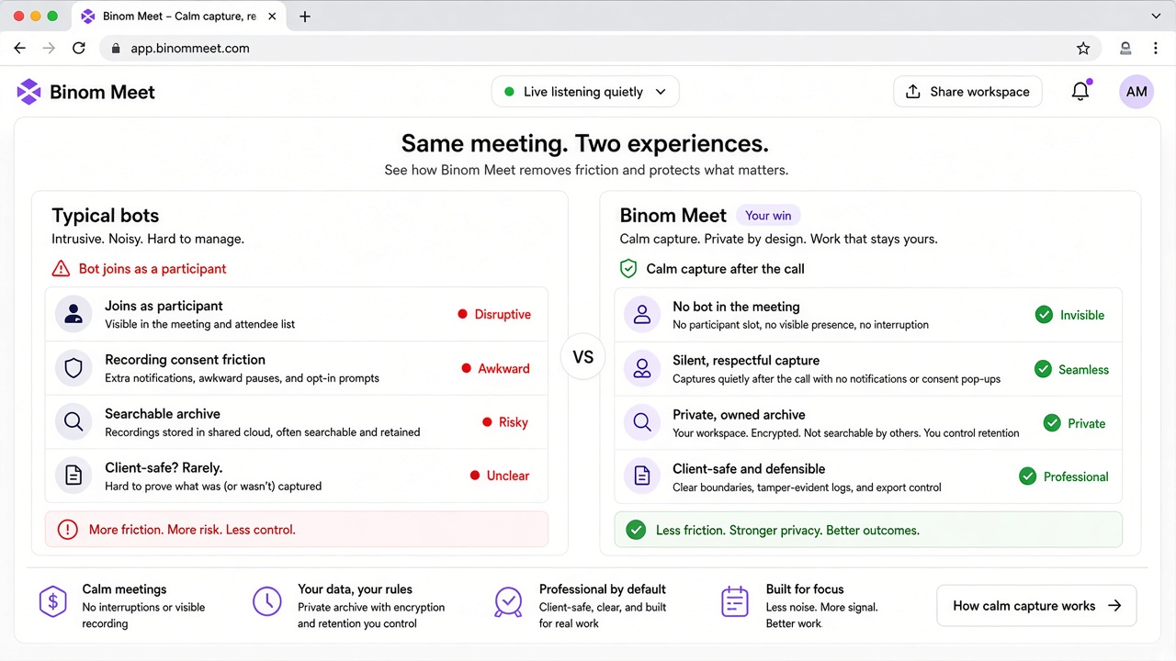This screenshot has width=1176, height=661.
Task: Close the Binom Meet browser tab
Action: [272, 17]
